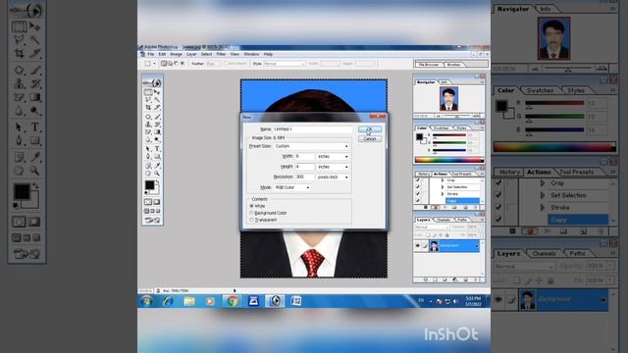Viewport: 628px width, 353px height.
Task: Select the Eyedropper tool in the Photoshop toolbox
Action: click(157, 165)
